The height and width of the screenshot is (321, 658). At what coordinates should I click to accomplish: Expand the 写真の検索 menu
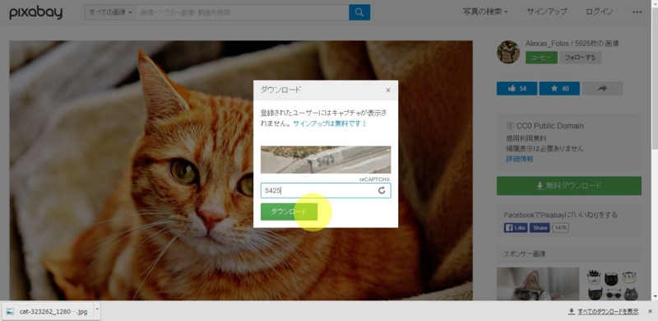point(485,12)
